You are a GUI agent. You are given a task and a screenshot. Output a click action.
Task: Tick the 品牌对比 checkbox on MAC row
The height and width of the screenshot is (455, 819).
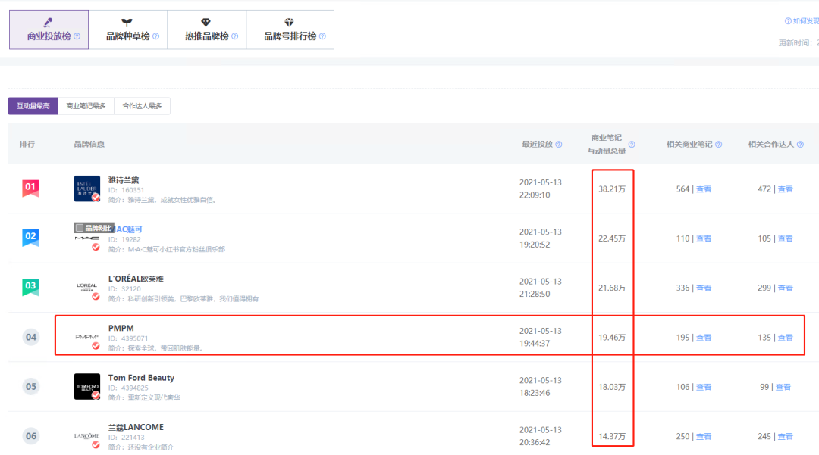click(80, 228)
